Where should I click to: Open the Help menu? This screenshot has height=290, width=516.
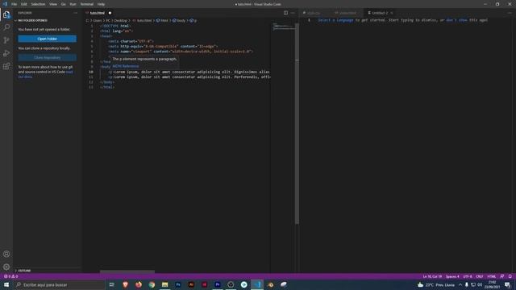pos(101,4)
